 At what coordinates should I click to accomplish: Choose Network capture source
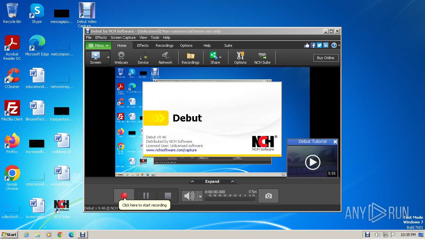coord(165,58)
